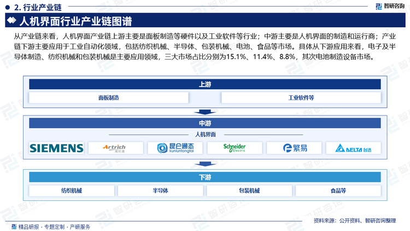Click the Schneider Electric logo

tap(235, 148)
